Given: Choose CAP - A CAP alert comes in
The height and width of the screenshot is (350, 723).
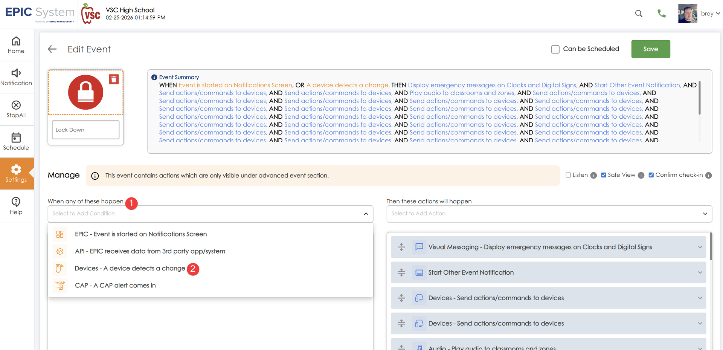Looking at the screenshot, I should [115, 286].
